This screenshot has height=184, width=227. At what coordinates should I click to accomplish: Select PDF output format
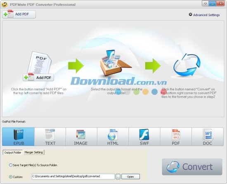[x=176, y=137]
